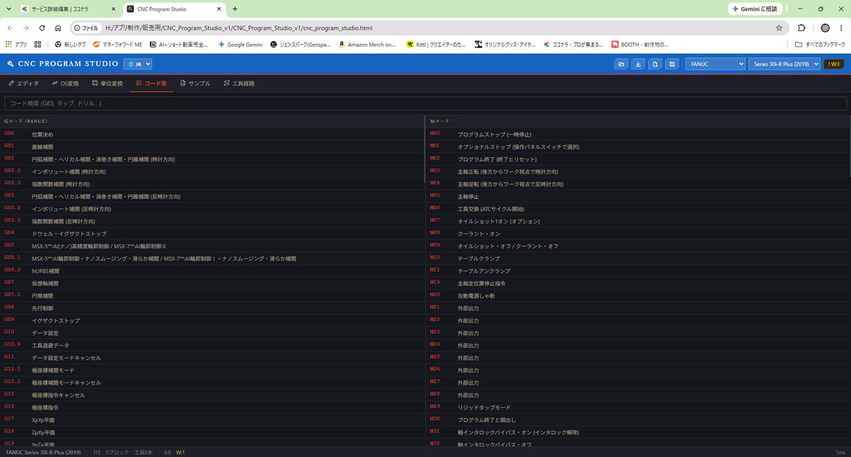Click the Gemini に相談 button
Viewport: 851px width, 457px height.
(755, 9)
